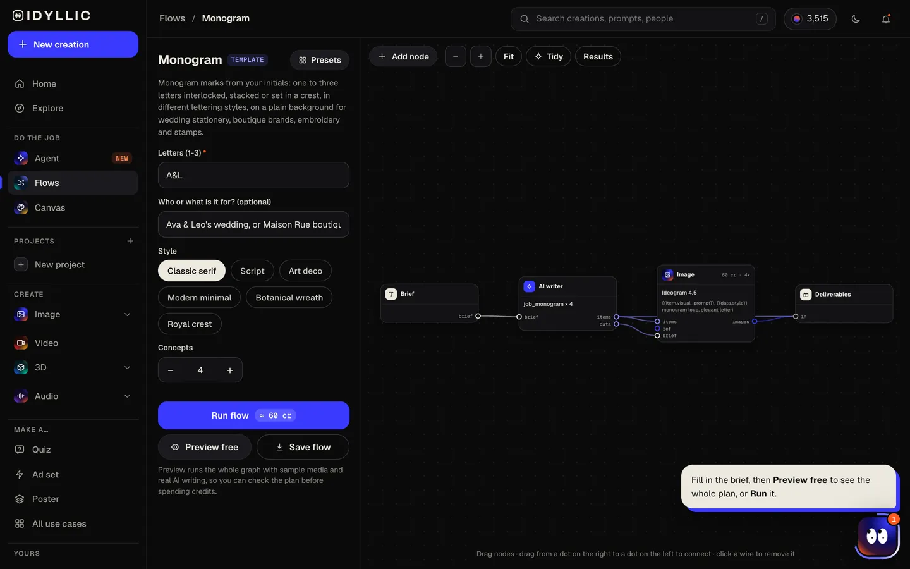The image size is (910, 569).
Task: Save the flow
Action: [x=303, y=447]
